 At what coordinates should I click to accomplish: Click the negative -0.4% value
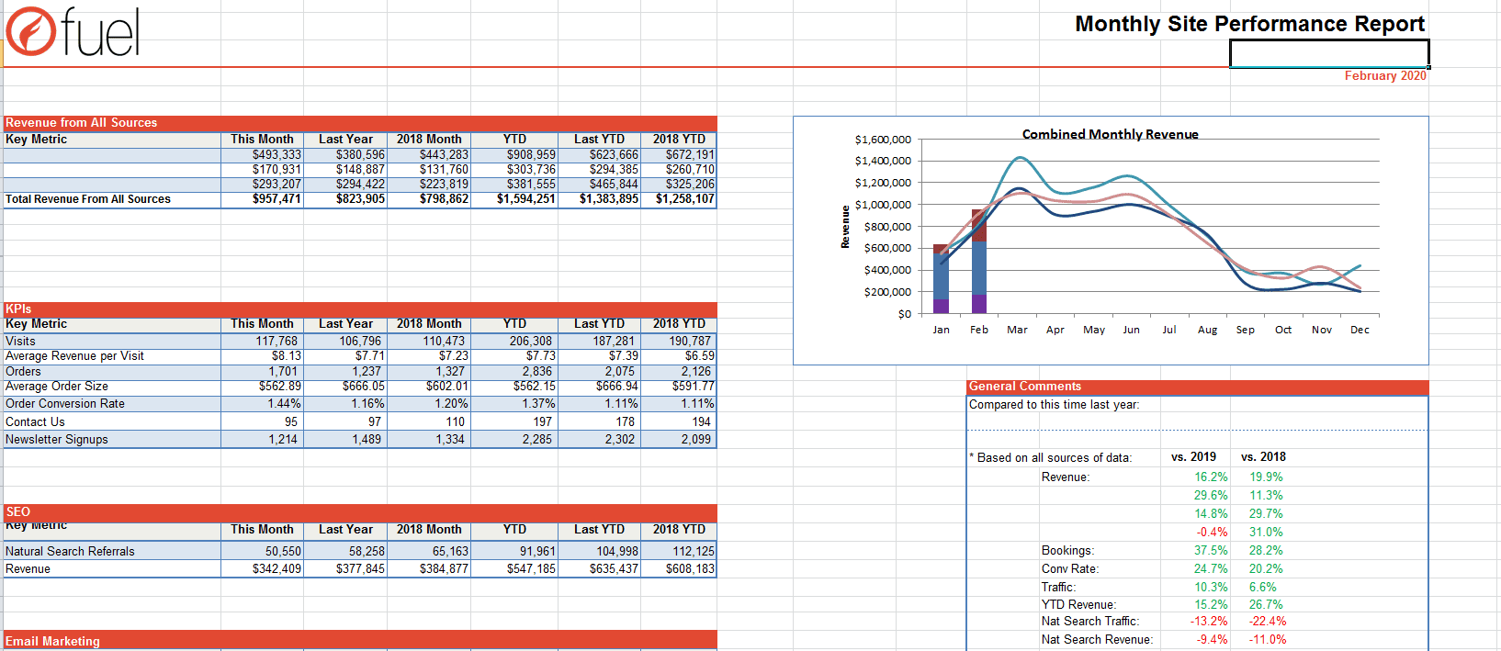[1212, 533]
